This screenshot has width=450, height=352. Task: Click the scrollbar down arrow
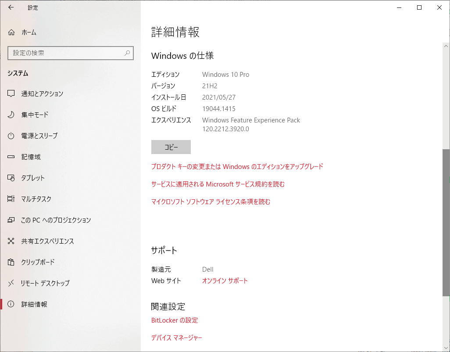446,348
